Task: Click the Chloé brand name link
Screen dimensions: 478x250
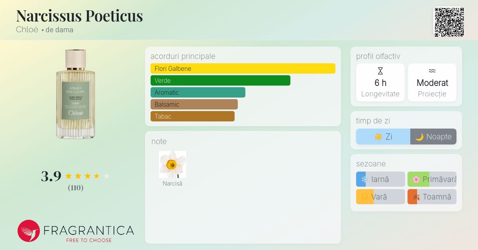Action: [x=27, y=29]
